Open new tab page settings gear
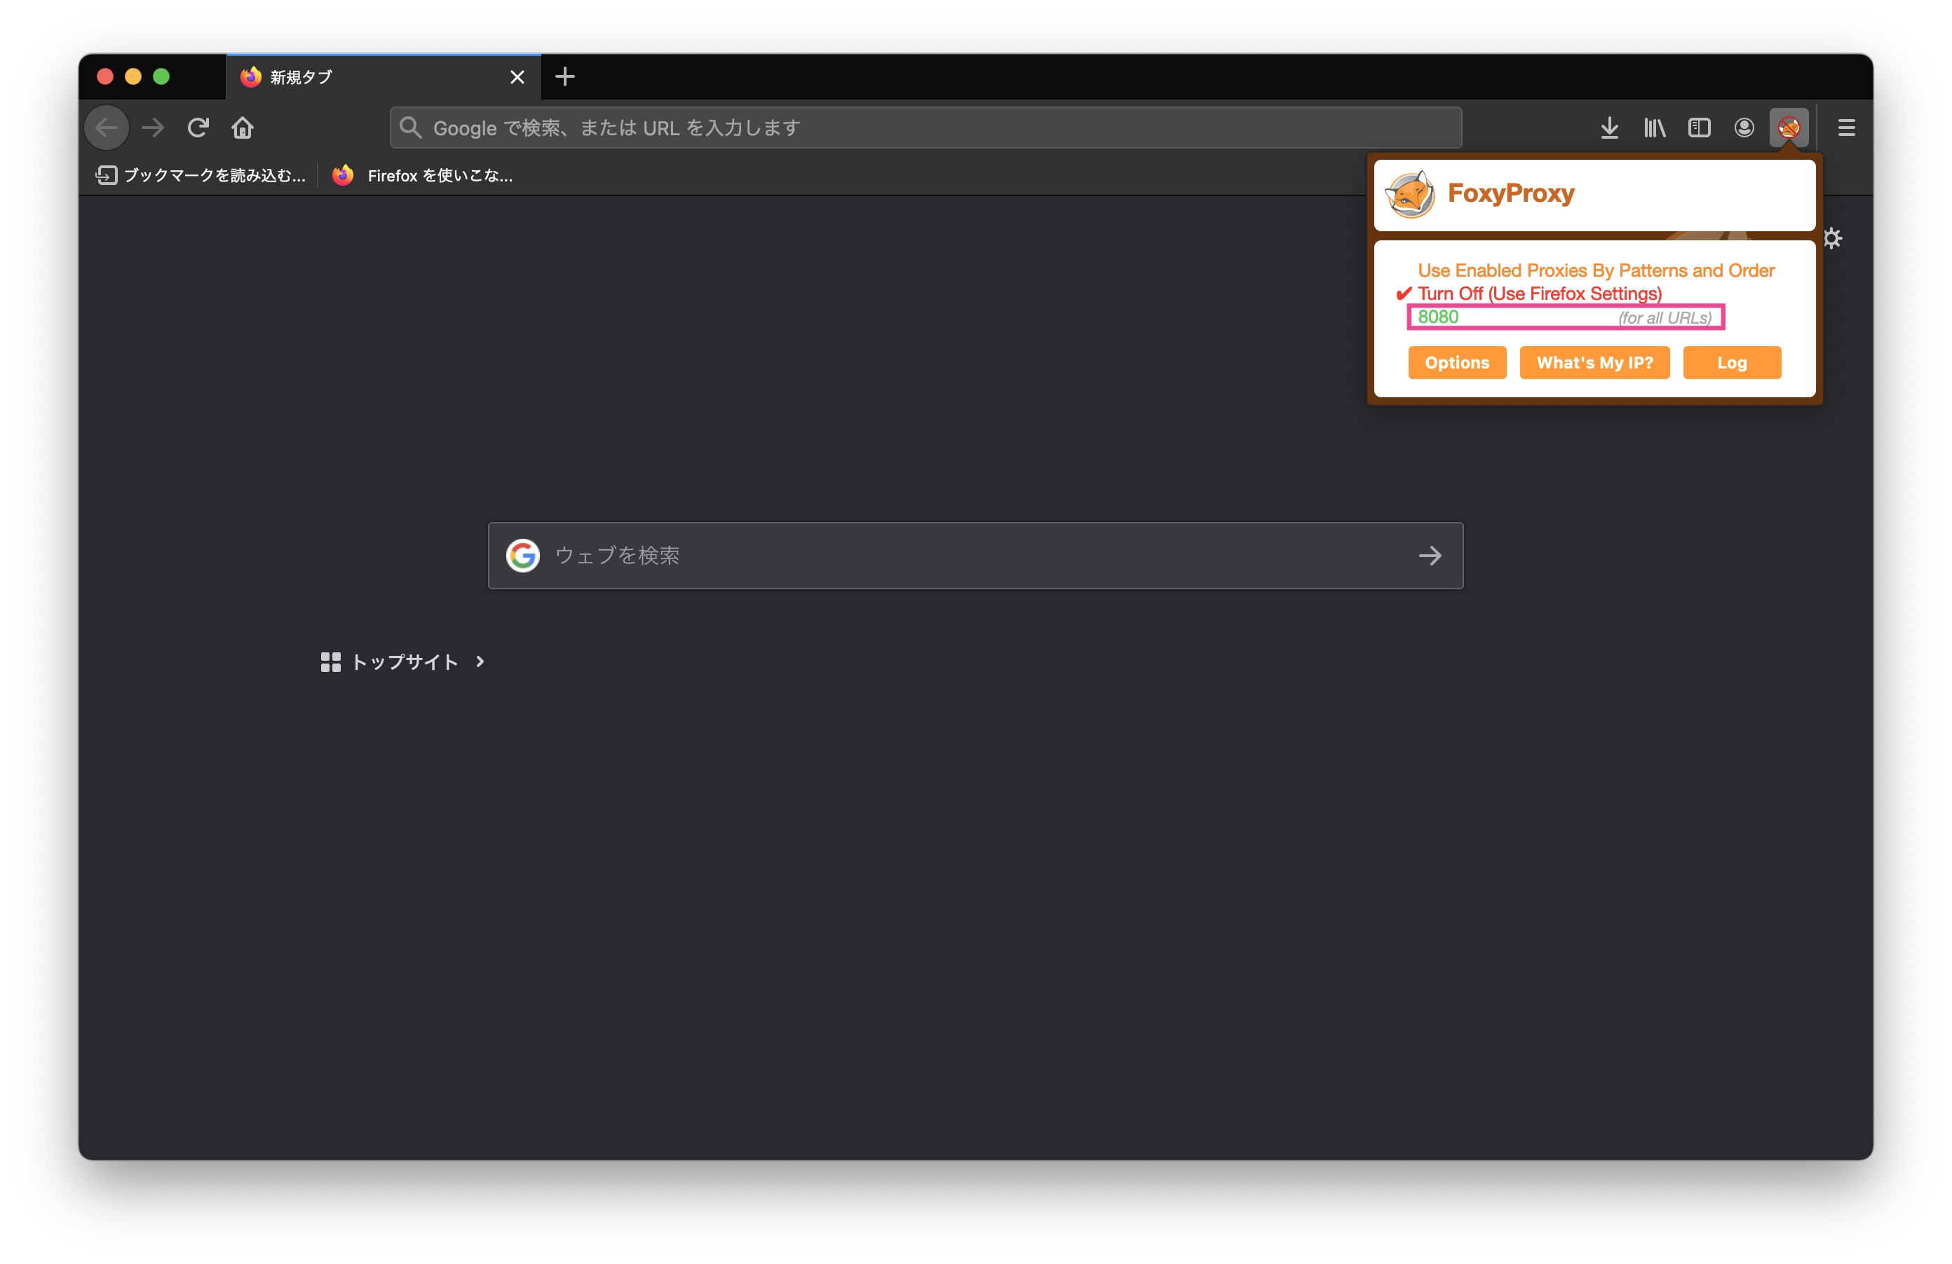The height and width of the screenshot is (1264, 1952). point(1833,238)
